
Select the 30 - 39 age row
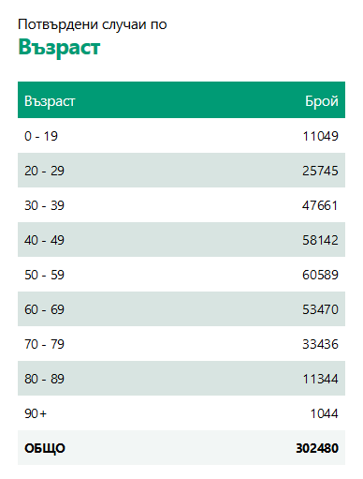pos(181,205)
